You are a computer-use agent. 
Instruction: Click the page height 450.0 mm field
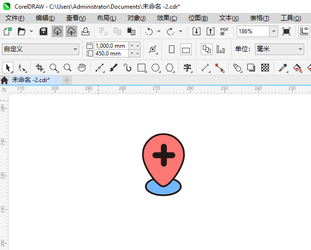(x=111, y=54)
